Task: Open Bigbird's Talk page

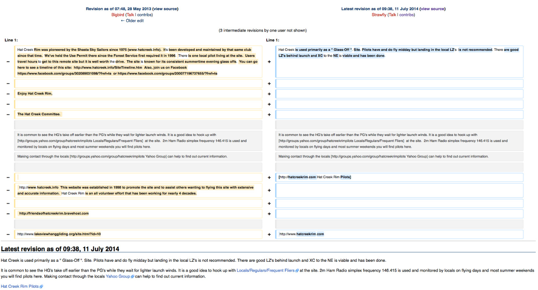Action: click(130, 15)
